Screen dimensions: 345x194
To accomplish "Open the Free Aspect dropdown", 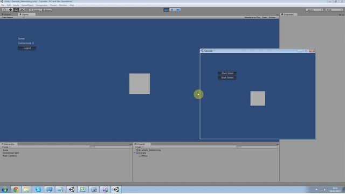I will 12,17.
